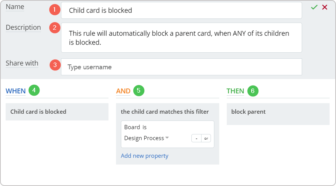336x186 pixels.
Task: Click the red number 1 marker
Action: coord(55,9)
